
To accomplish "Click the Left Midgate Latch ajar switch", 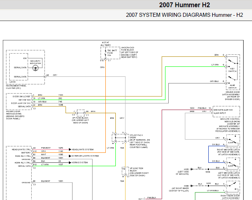I will (x=233, y=164).
